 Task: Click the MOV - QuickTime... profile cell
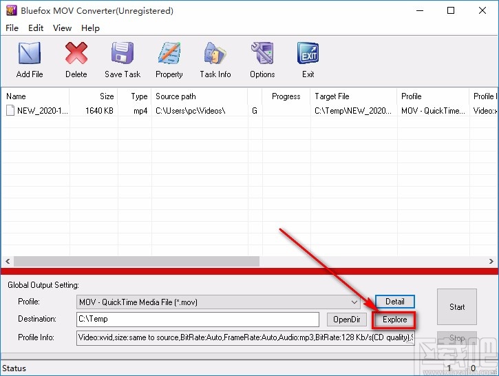pos(433,110)
